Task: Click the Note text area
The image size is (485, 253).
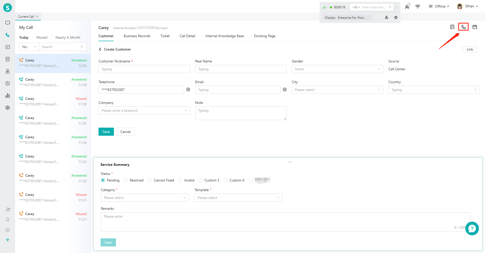Action: [x=241, y=113]
